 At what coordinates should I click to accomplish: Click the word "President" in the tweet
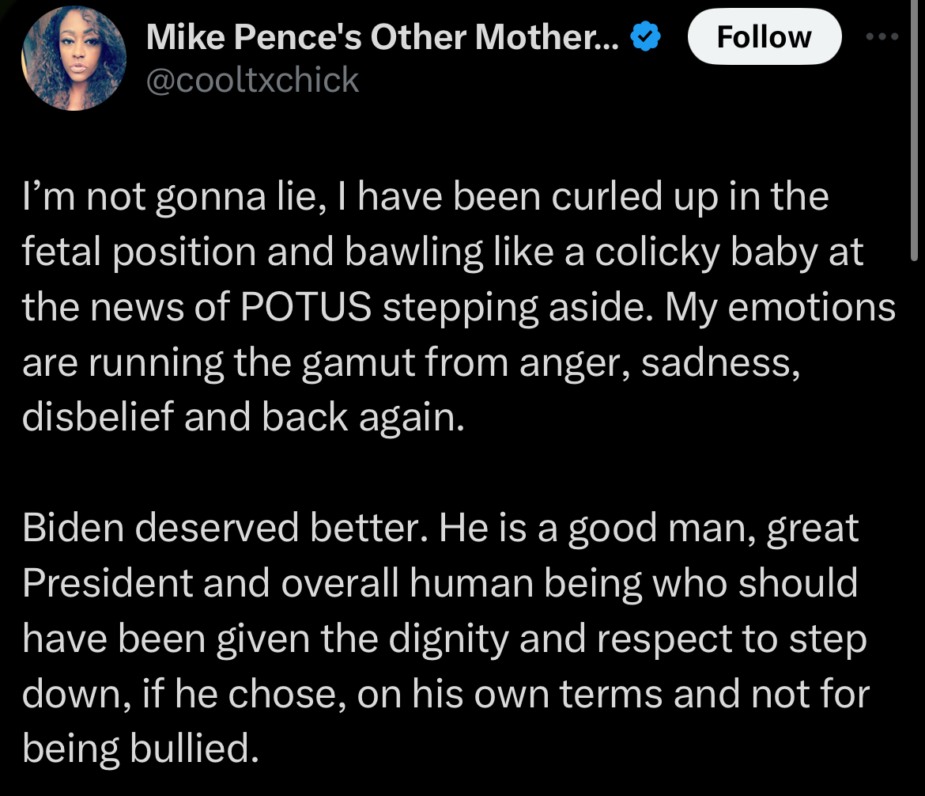point(108,583)
